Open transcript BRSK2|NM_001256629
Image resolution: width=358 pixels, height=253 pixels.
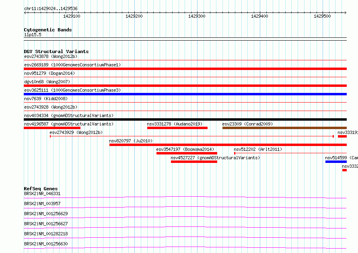pyautogui.click(x=46, y=214)
